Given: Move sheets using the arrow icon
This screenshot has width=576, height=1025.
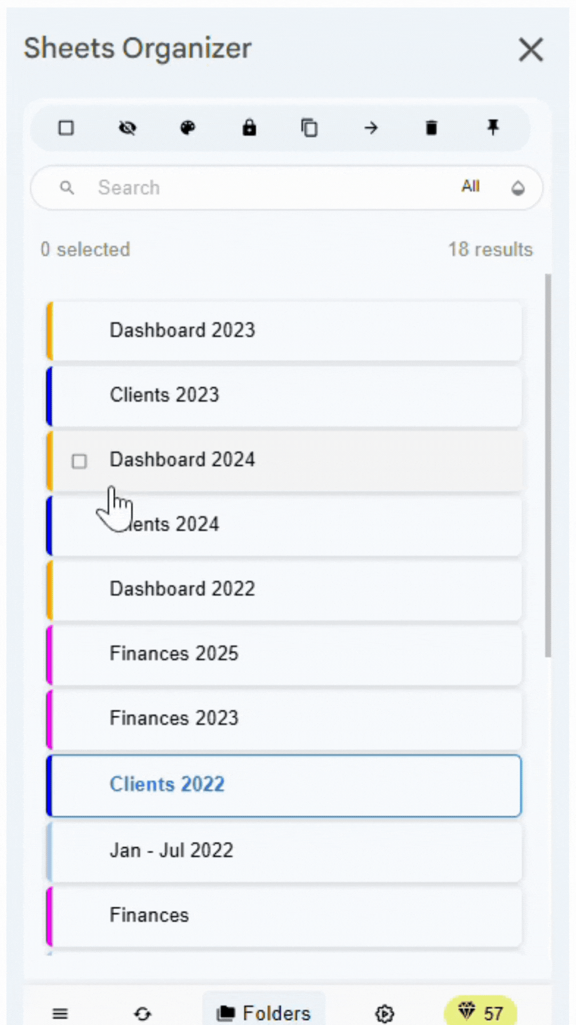Looking at the screenshot, I should click(371, 128).
